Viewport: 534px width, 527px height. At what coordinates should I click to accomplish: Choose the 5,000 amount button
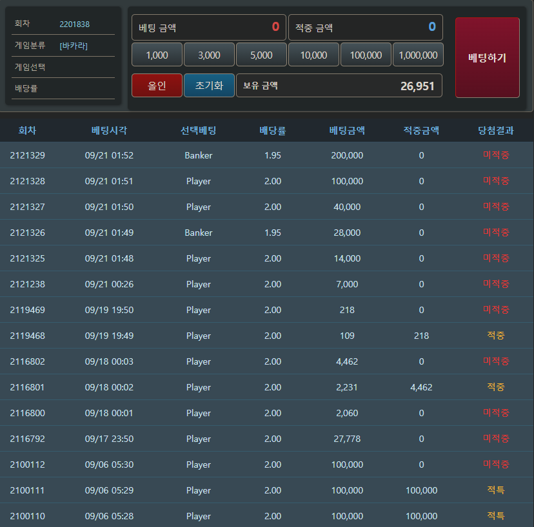[x=261, y=55]
